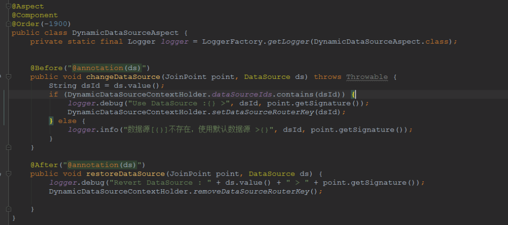Place cursor on the @Component annotation
The height and width of the screenshot is (225, 508).
(x=35, y=15)
